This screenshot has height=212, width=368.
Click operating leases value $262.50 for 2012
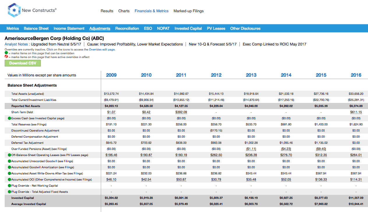(216, 155)
